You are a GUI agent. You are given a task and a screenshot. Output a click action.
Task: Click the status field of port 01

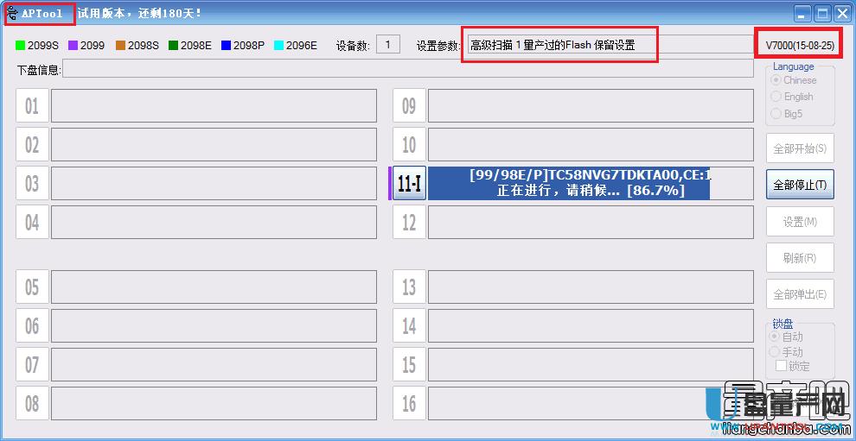(214, 106)
